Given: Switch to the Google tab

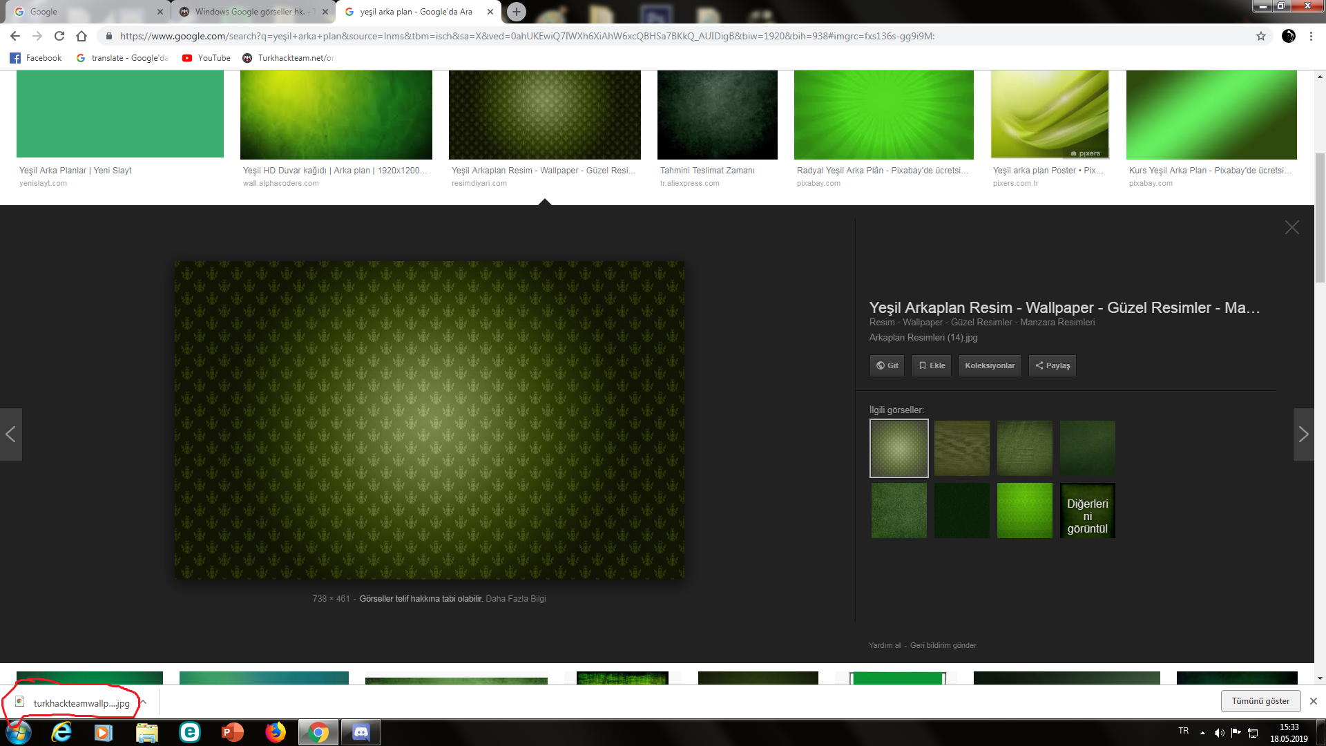Looking at the screenshot, I should point(87,12).
